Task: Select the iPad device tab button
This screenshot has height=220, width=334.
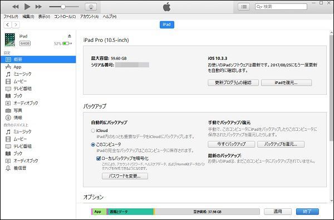Action: [167, 25]
